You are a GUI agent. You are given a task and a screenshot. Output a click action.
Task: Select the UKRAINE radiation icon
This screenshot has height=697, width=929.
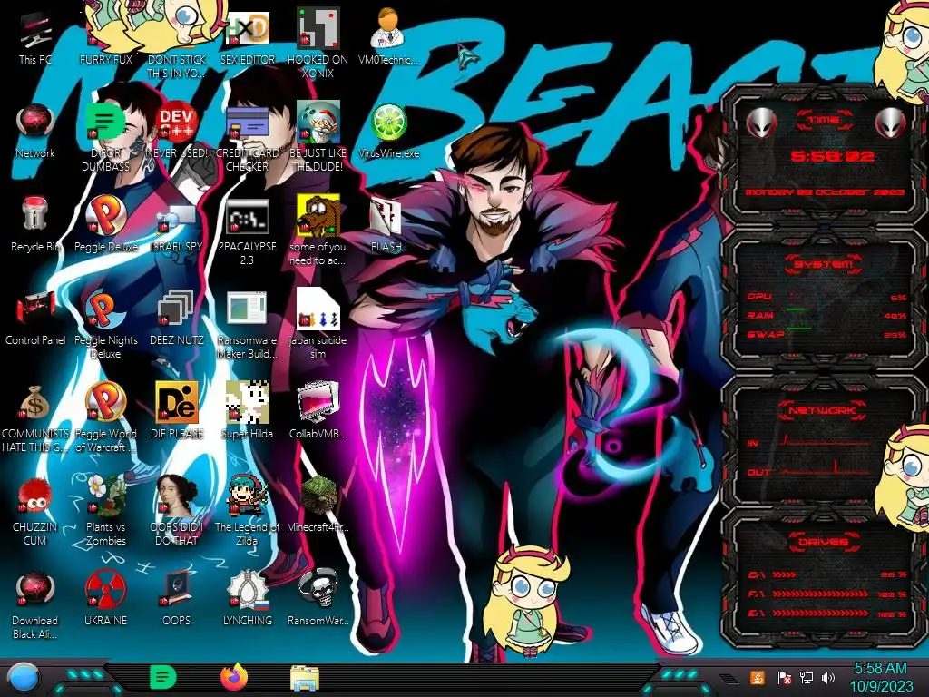[105, 599]
